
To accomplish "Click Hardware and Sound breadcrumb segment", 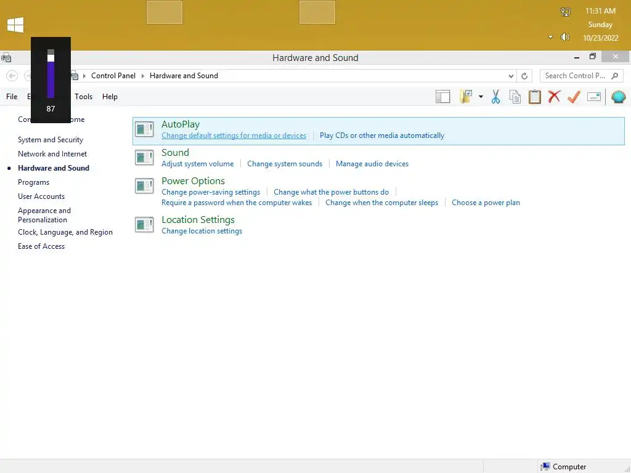I will (x=184, y=76).
